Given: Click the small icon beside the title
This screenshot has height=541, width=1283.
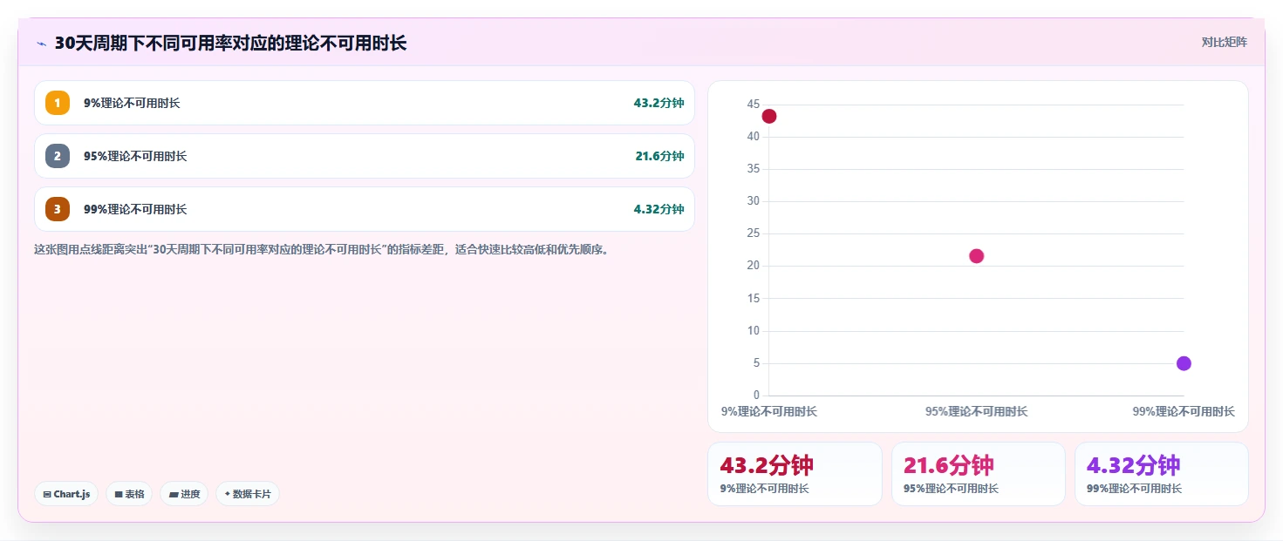Looking at the screenshot, I should (x=41, y=44).
